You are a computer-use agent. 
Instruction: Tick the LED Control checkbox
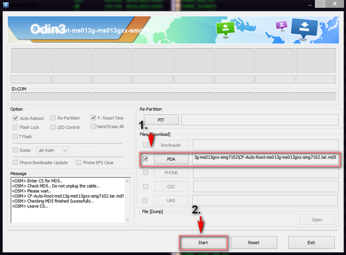[x=53, y=127]
